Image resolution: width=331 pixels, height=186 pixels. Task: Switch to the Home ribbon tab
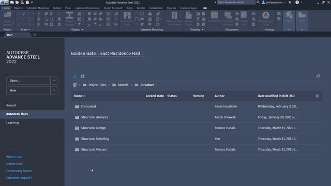coord(6,8)
